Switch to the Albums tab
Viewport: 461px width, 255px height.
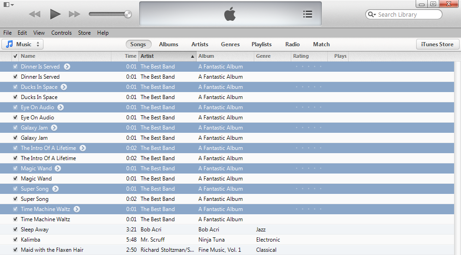(x=168, y=44)
